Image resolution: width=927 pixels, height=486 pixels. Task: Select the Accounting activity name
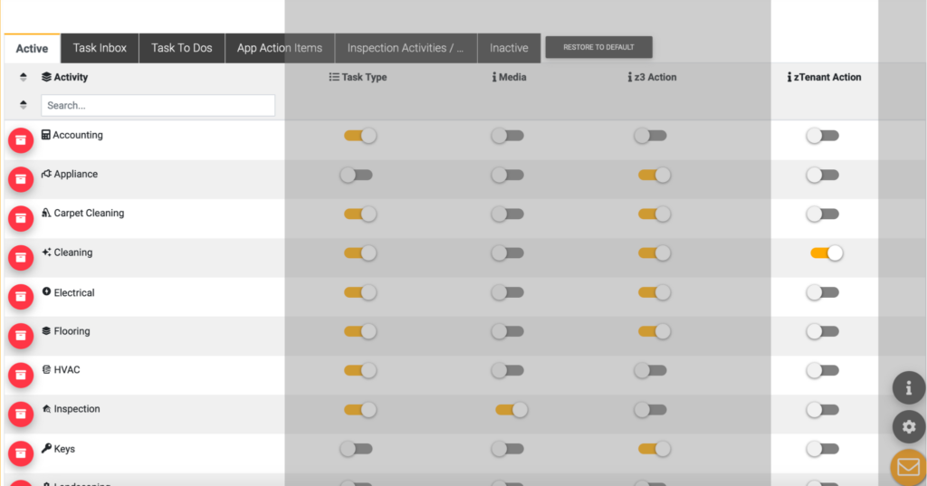[x=78, y=135]
